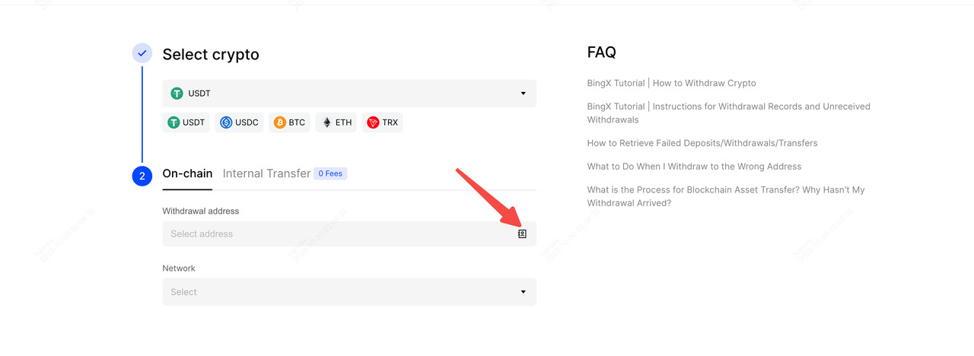
Task: Expand the USDT crypto dropdown
Action: (349, 94)
